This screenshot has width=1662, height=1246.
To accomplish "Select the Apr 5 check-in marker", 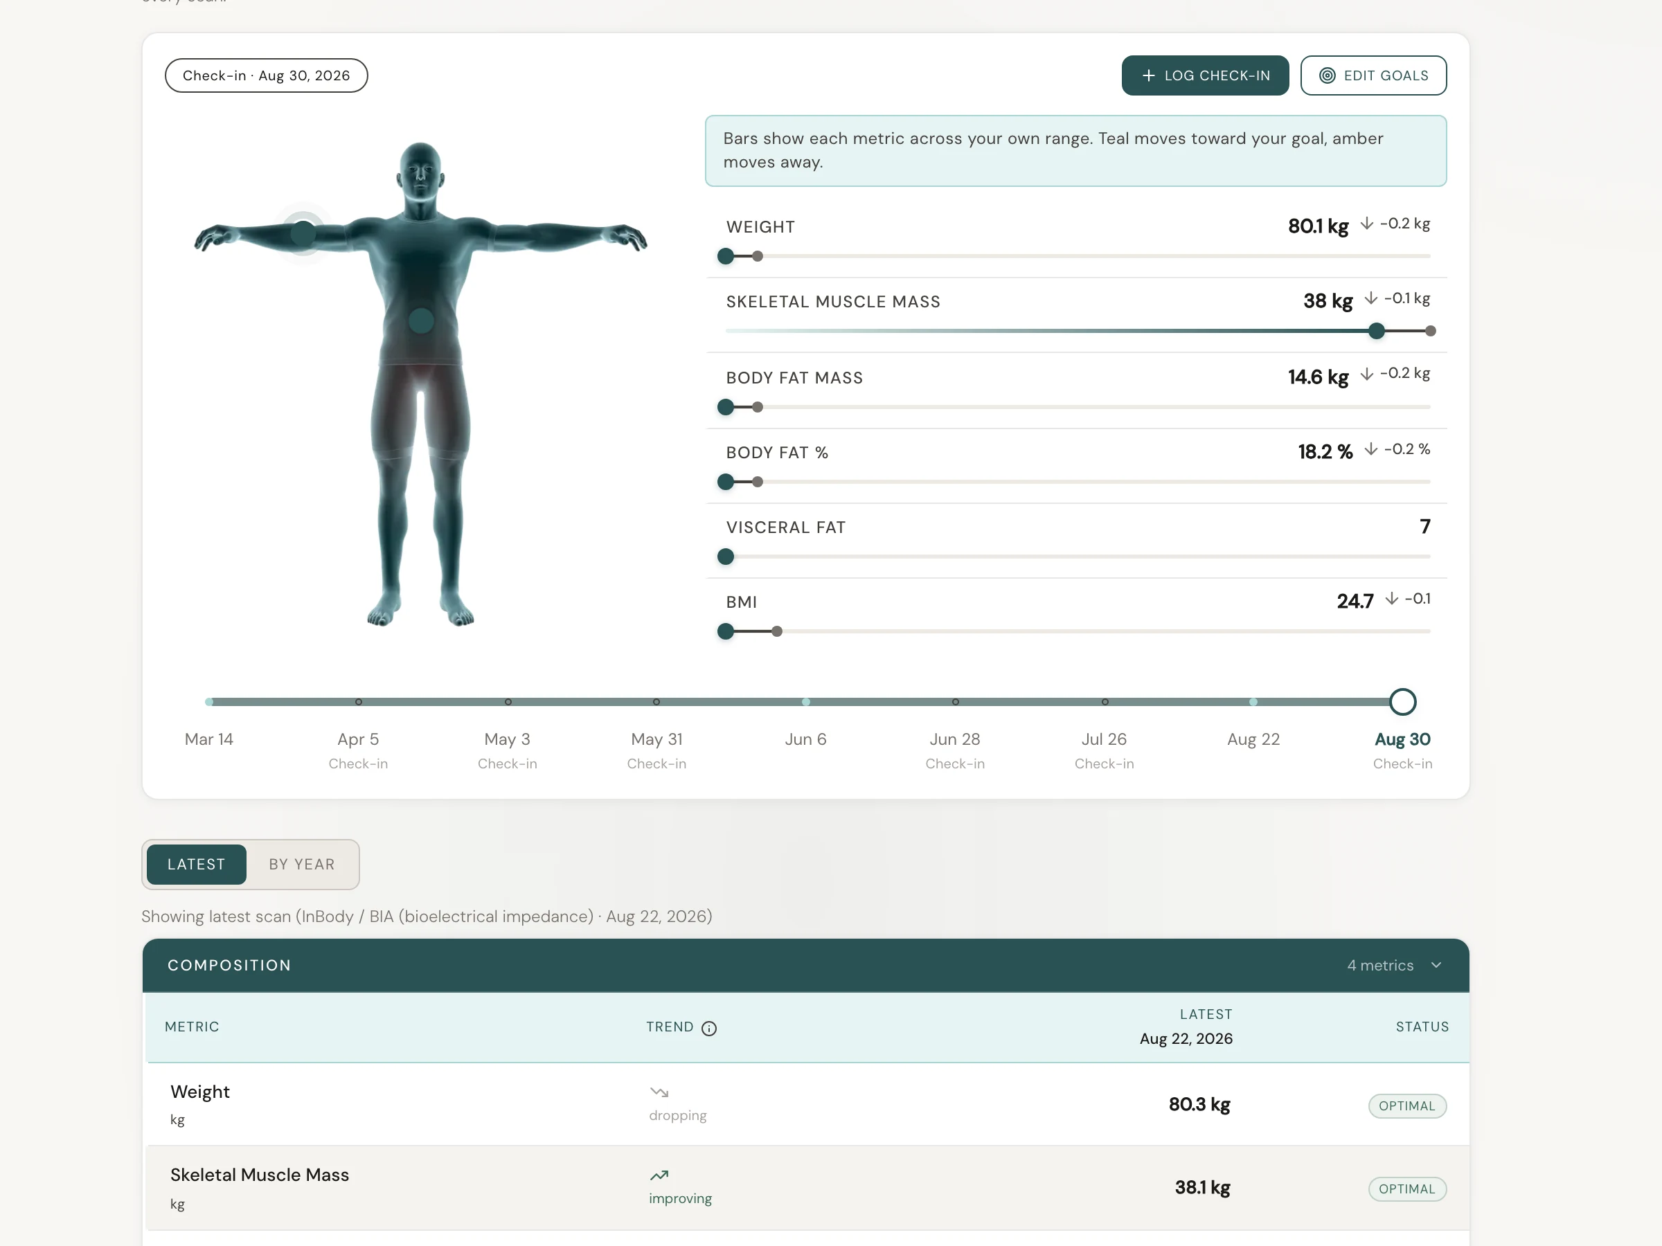I will pos(359,701).
